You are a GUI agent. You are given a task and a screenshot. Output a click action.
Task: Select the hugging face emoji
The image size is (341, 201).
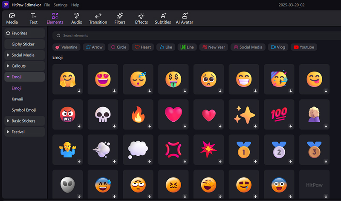coord(68,79)
